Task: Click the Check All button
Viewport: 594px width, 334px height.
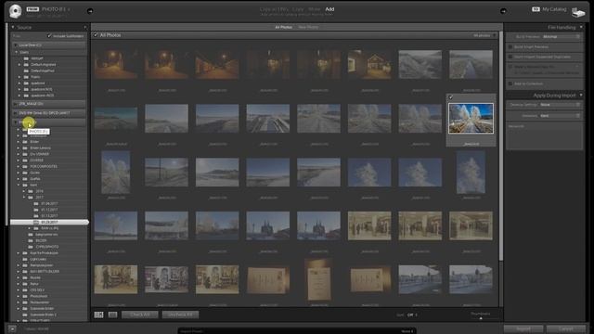Action: (x=140, y=315)
